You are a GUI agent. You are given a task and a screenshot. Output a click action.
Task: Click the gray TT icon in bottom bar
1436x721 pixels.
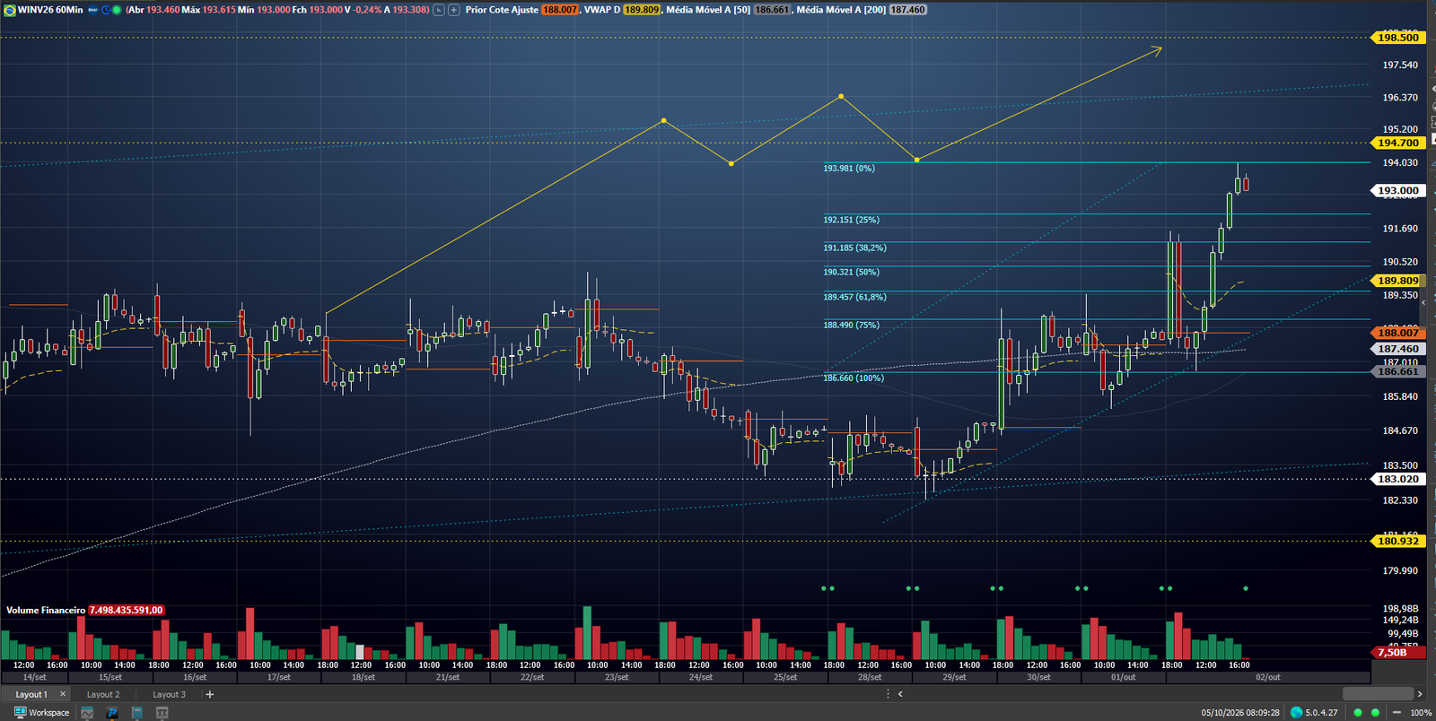[x=162, y=712]
